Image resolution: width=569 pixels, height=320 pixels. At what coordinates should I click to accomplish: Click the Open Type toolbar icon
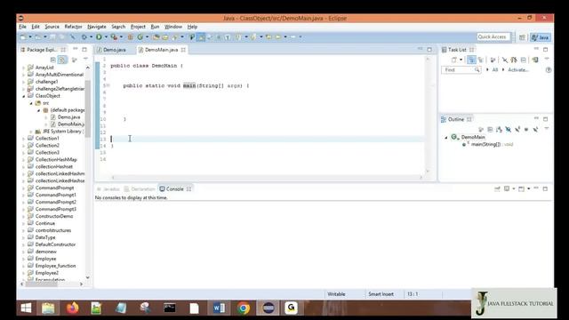(x=156, y=37)
